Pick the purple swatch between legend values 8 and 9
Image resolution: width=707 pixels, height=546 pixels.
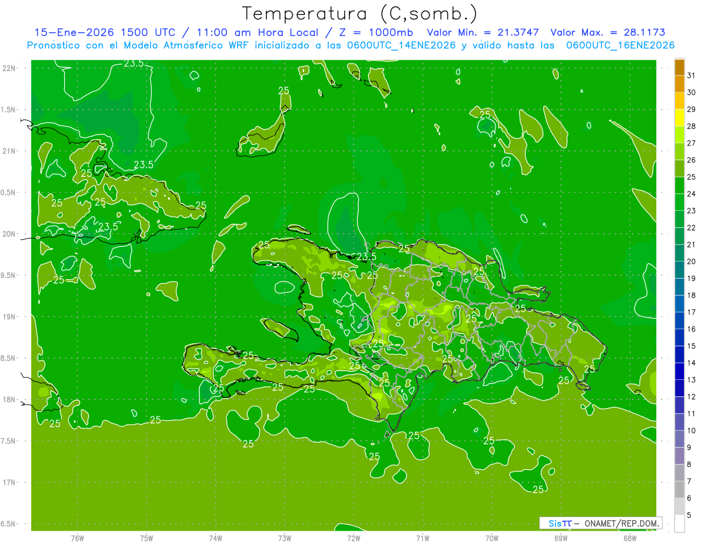(x=680, y=456)
